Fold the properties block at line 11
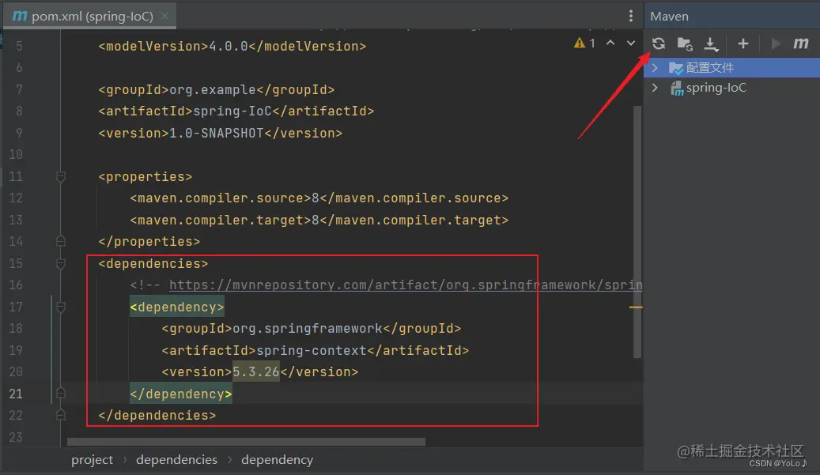The height and width of the screenshot is (475, 820). [61, 176]
